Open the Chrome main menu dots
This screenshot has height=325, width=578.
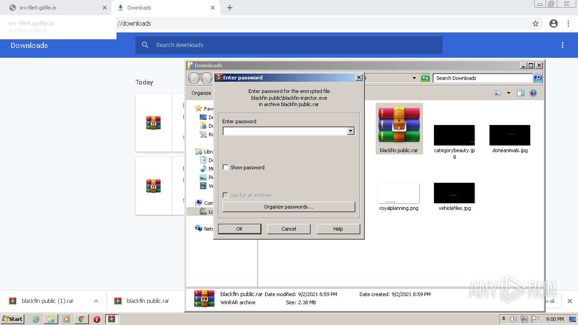569,23
